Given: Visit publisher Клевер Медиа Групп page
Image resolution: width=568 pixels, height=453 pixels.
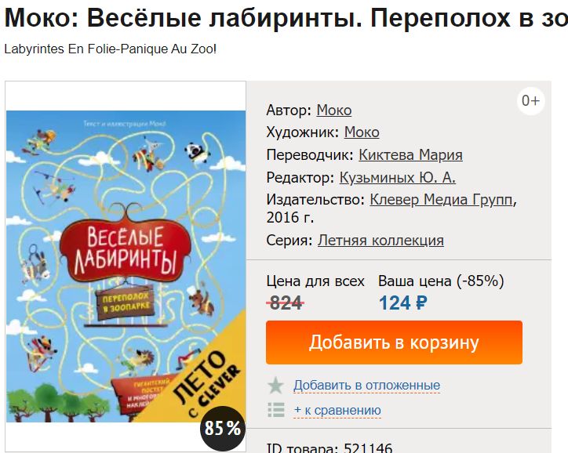Looking at the screenshot, I should coord(442,200).
